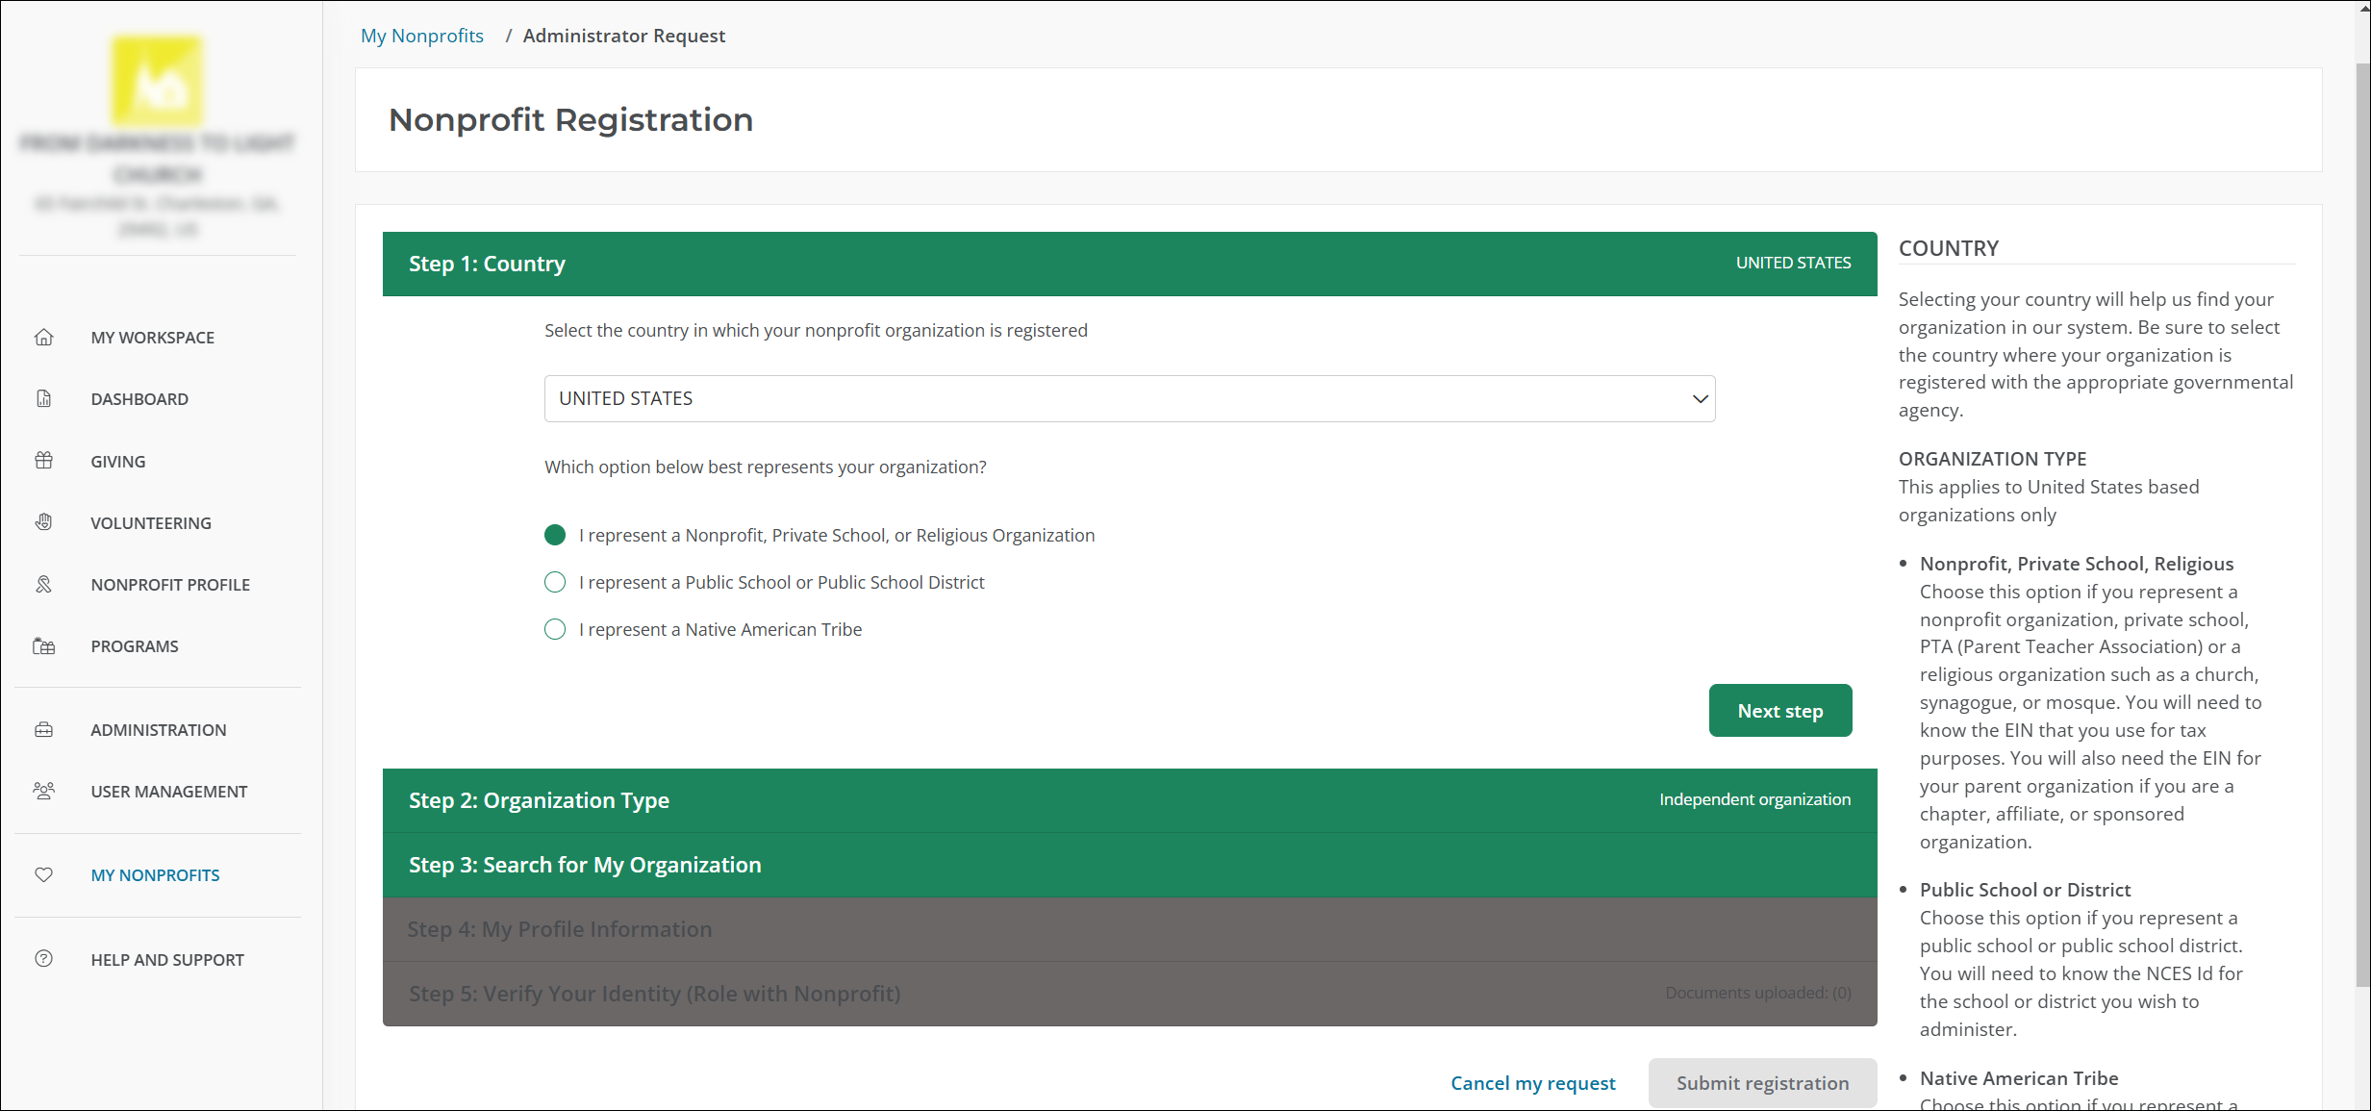Expand Step 3: Search for My Organization
2371x1111 pixels.
(1129, 865)
